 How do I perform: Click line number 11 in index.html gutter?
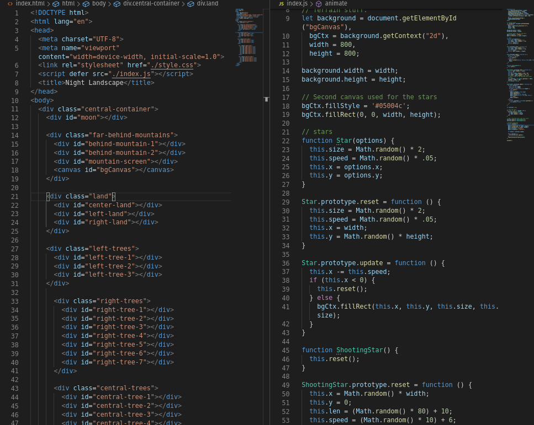coord(15,109)
